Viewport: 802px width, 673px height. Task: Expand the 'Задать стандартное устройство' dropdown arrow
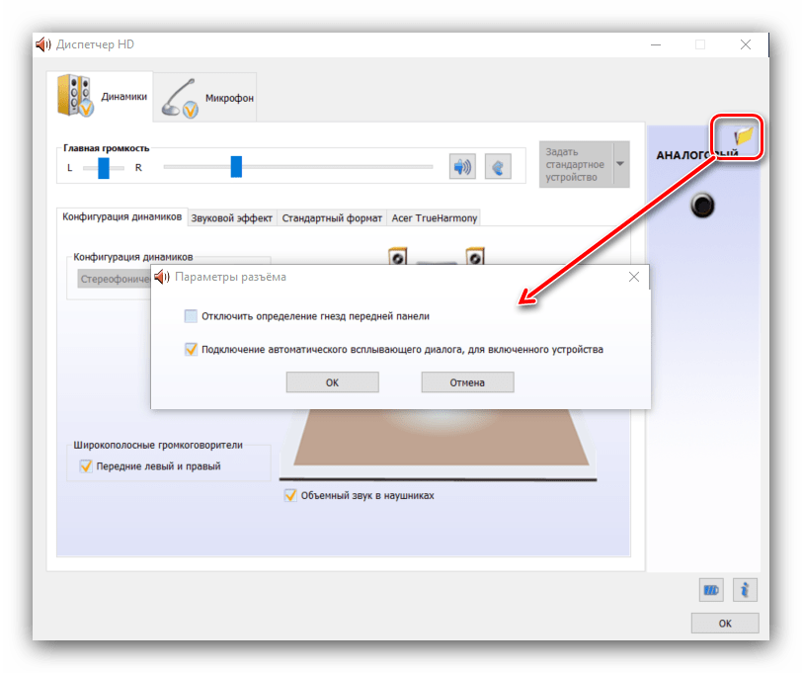tap(620, 164)
